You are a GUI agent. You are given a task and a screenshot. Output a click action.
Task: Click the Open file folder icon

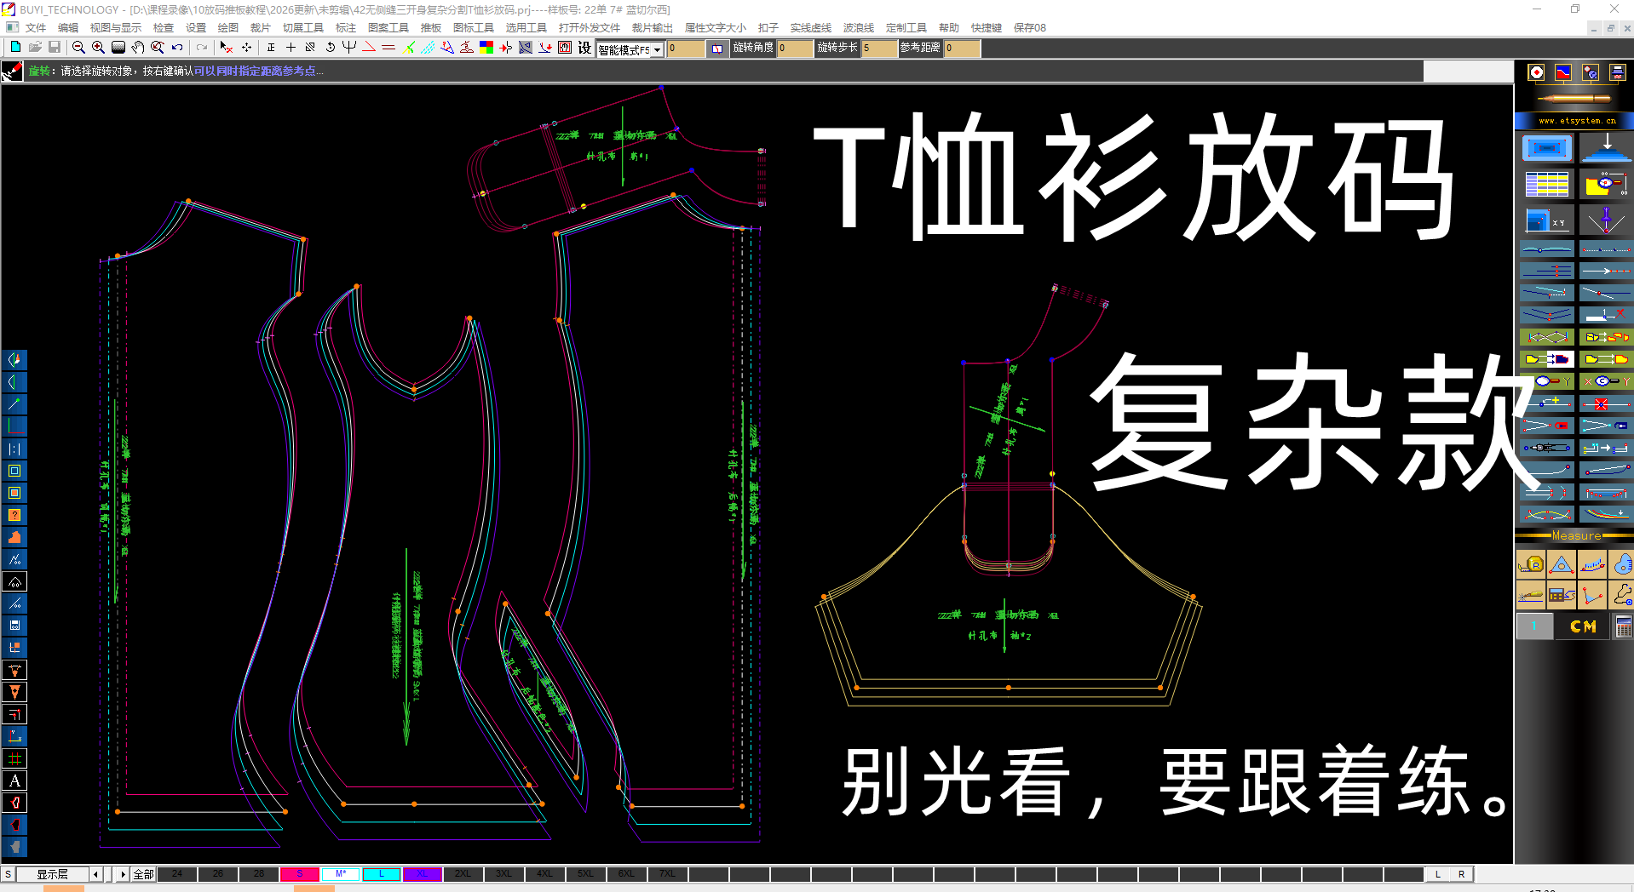coord(34,48)
